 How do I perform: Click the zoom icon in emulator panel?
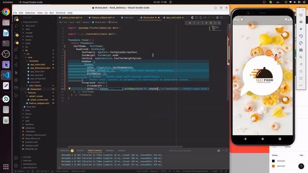pos(301,57)
